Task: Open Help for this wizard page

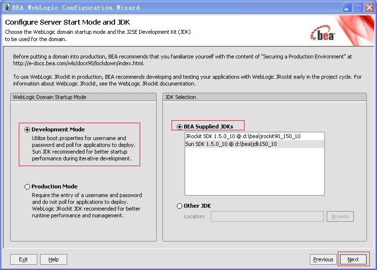Action: pos(53,259)
